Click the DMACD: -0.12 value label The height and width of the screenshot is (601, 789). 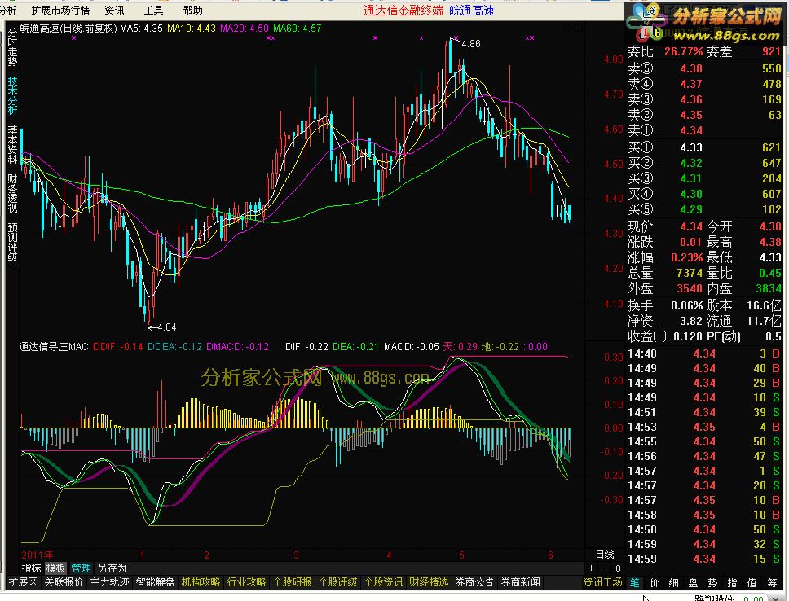point(237,347)
